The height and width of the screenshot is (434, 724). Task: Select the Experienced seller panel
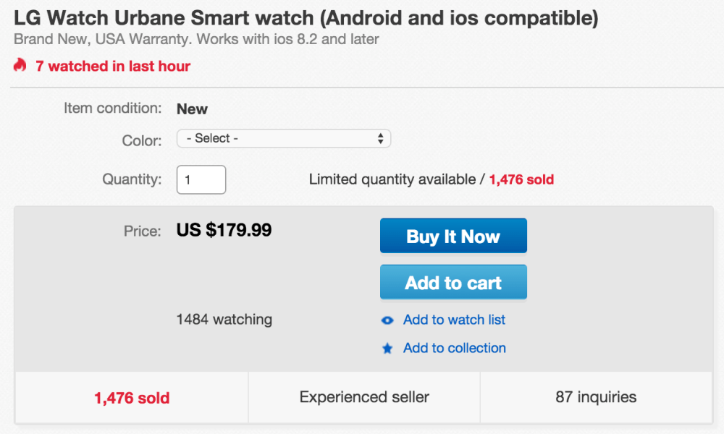pos(364,397)
